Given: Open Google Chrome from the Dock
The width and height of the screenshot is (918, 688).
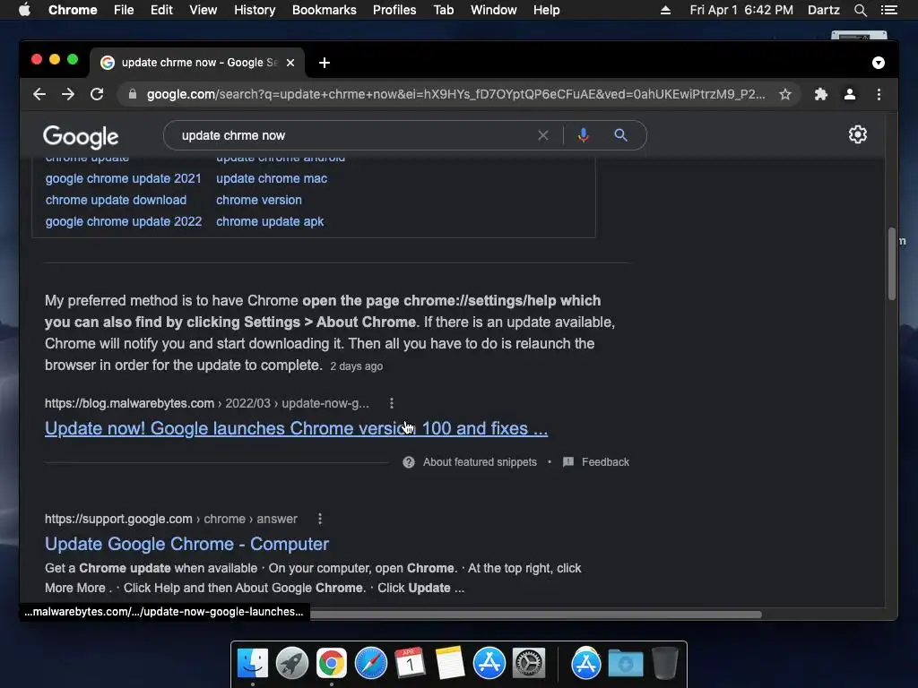Looking at the screenshot, I should (x=332, y=664).
